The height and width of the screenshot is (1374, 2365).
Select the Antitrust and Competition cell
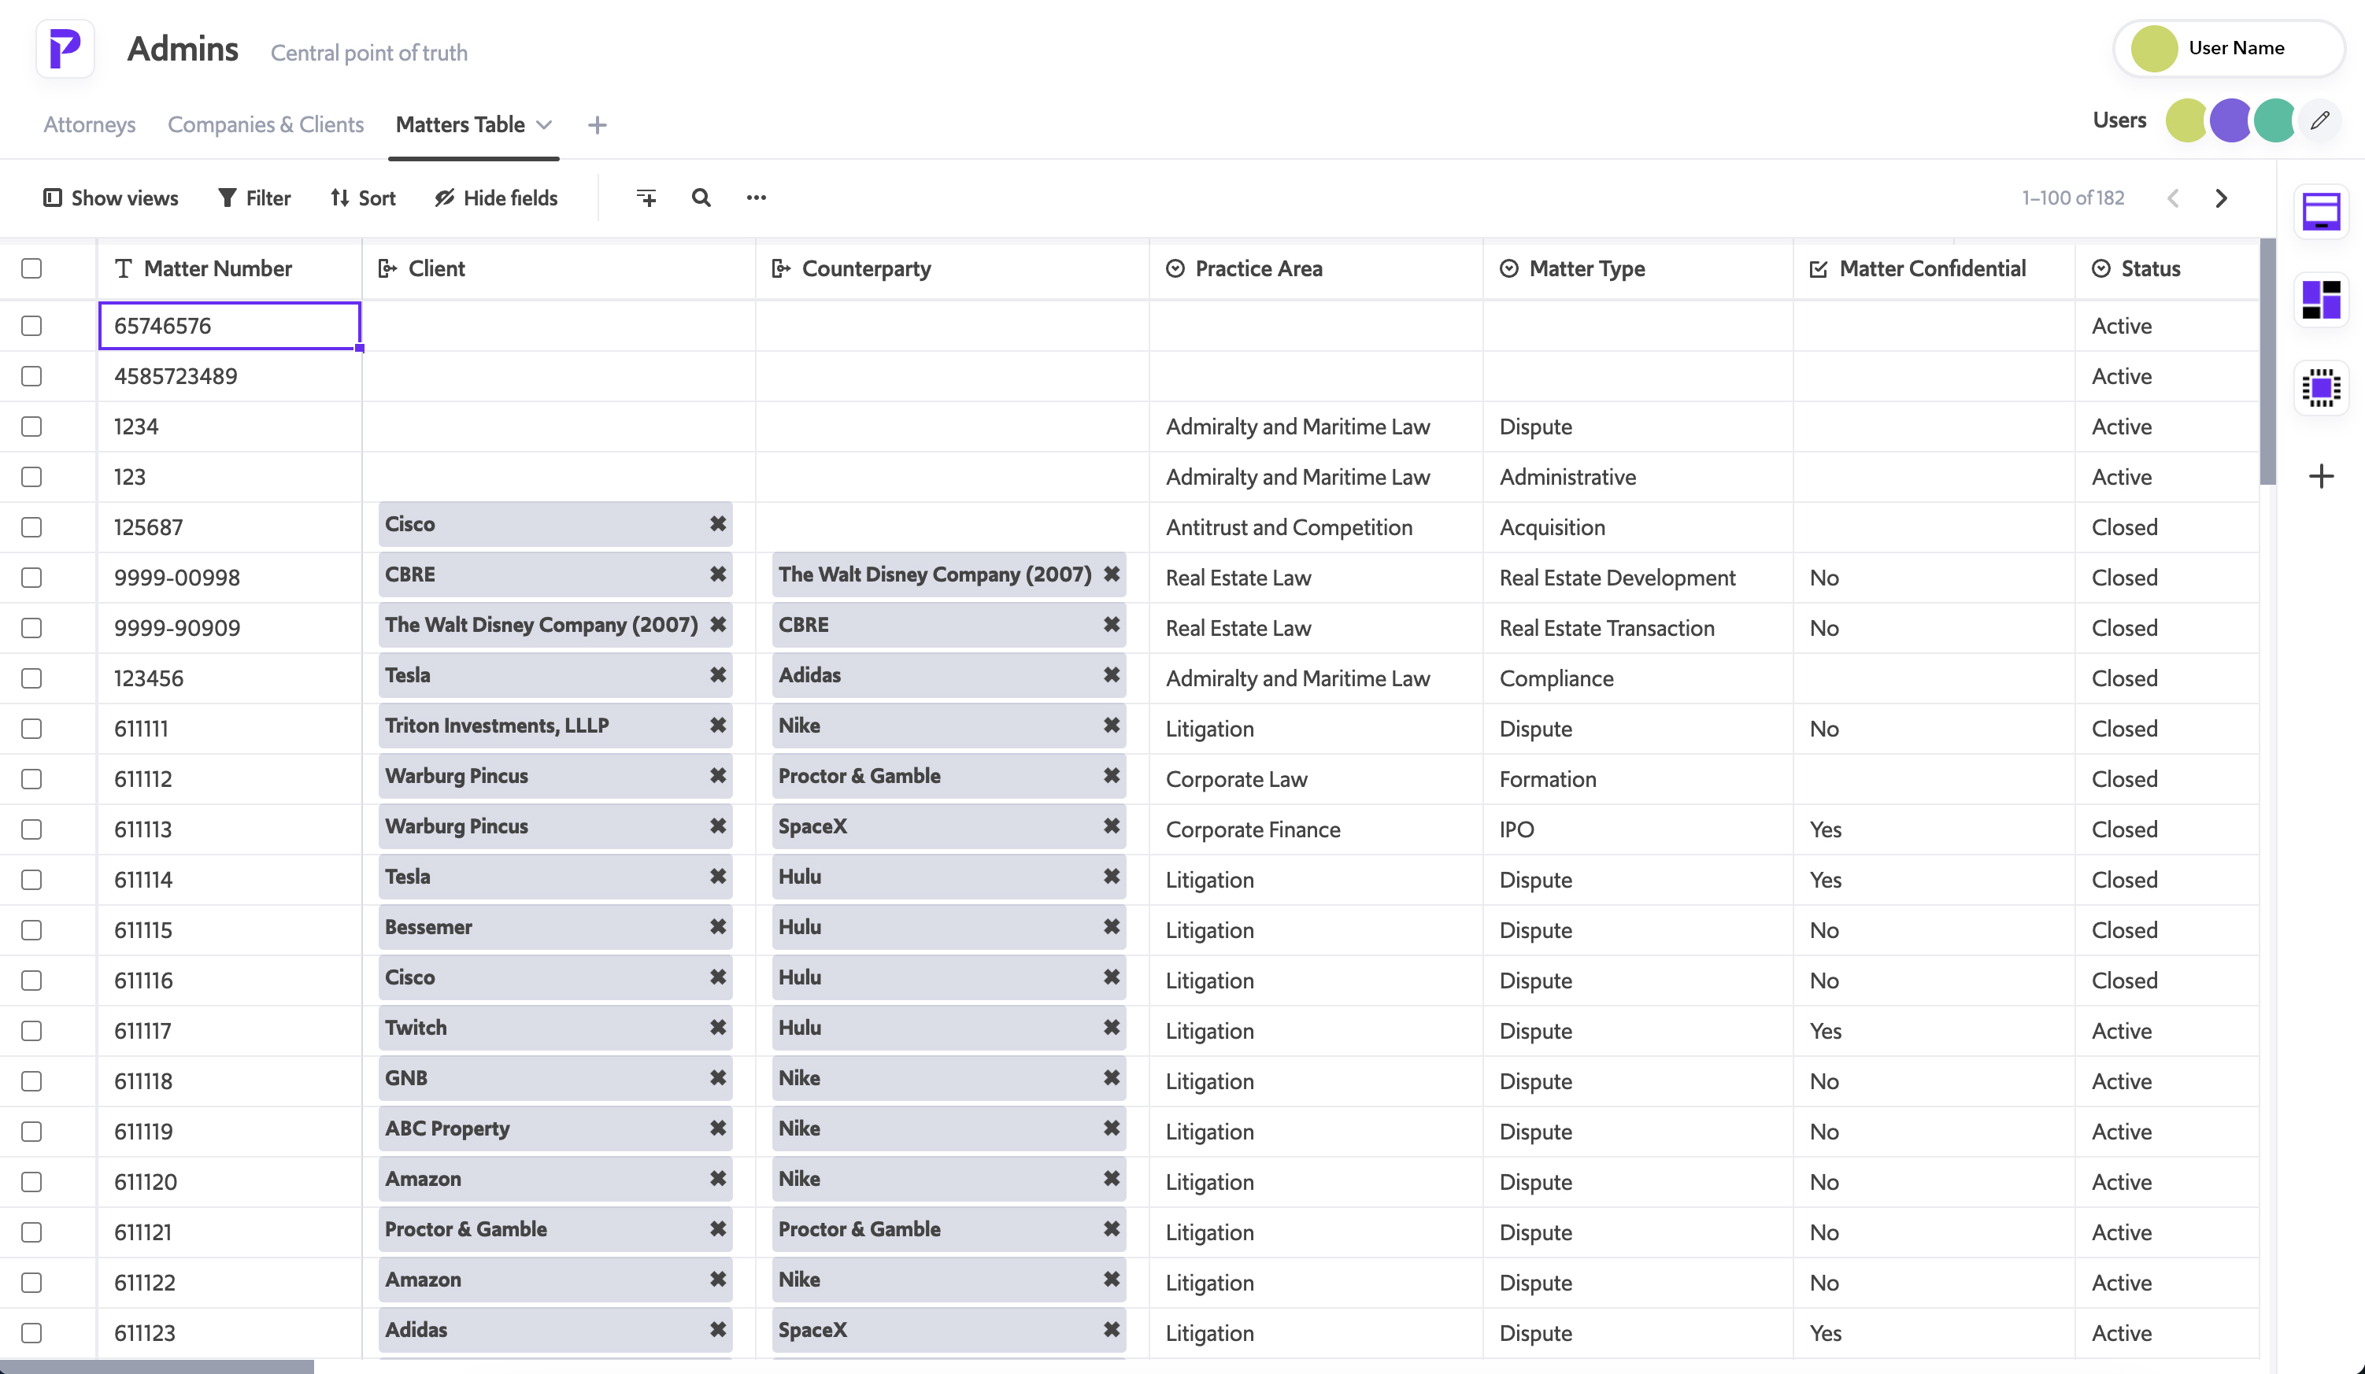[x=1316, y=527]
